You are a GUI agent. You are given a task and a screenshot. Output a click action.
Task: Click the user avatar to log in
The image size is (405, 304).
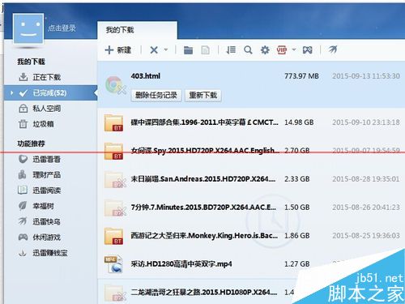pyautogui.click(x=28, y=29)
